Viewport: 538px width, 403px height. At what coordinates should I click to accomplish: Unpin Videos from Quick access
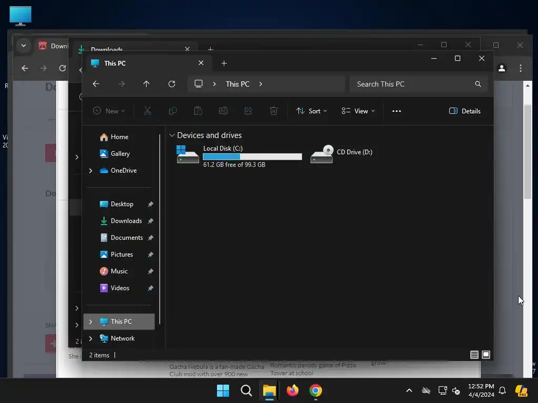tap(150, 288)
